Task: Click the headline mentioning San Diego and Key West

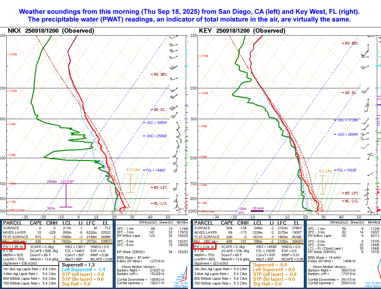Action: [x=189, y=12]
